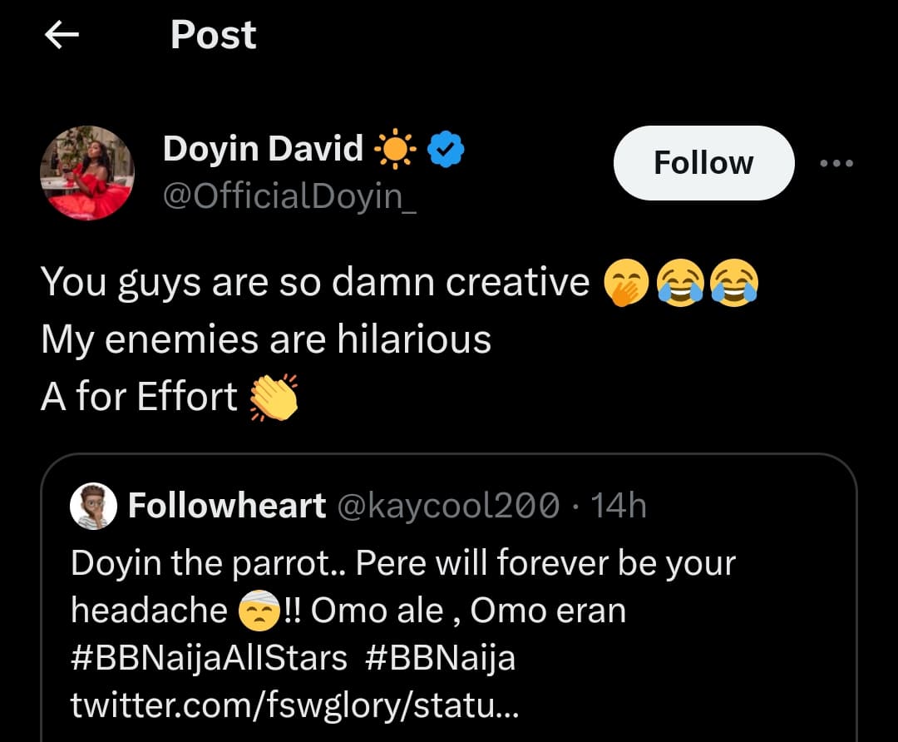Open the Doyin David display name

[x=263, y=149]
